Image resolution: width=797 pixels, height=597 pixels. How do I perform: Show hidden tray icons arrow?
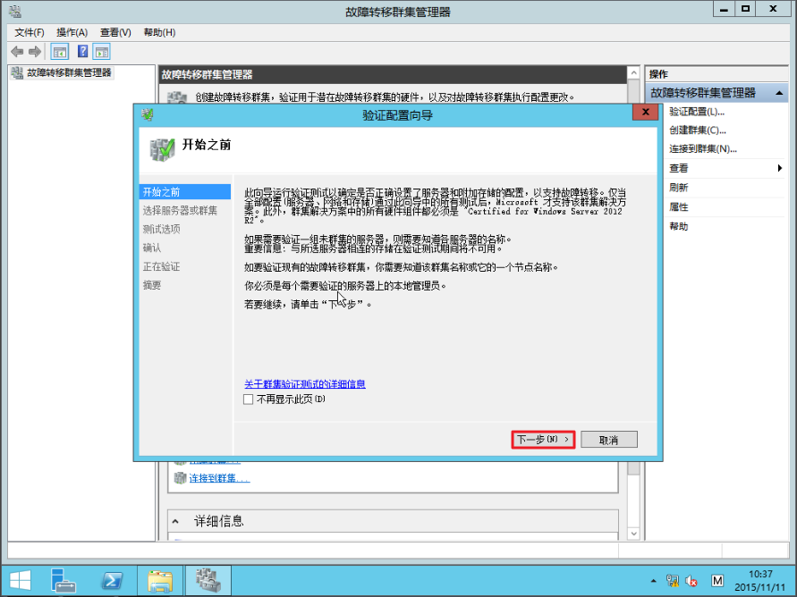click(653, 581)
